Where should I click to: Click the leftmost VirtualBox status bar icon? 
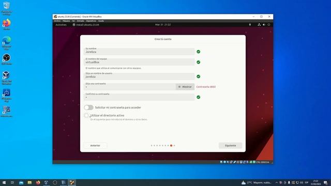pos(221,162)
